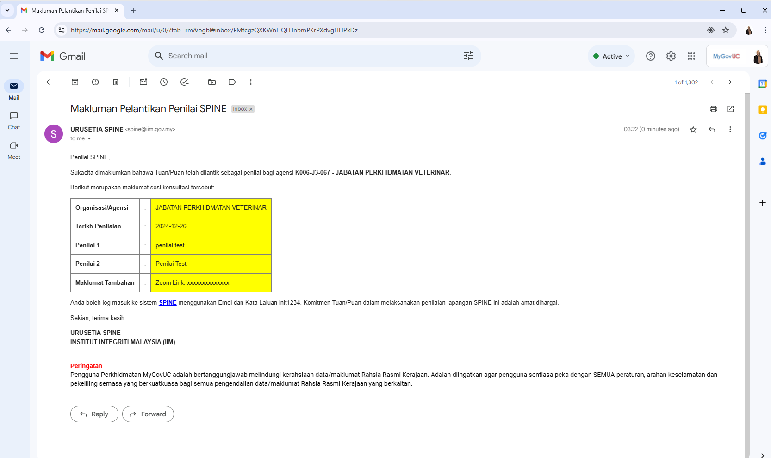Open Meet from the left sidebar
Screen dimensions: 771x458
click(x=14, y=150)
